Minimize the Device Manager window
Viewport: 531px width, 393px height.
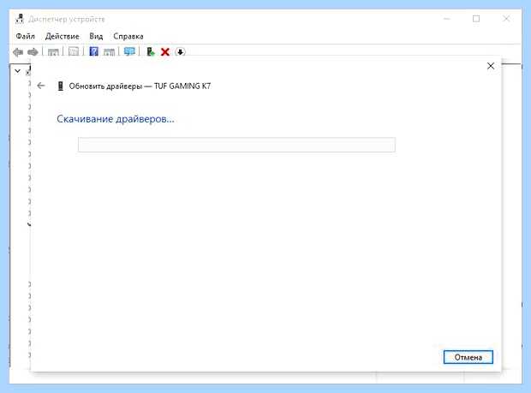pyautogui.click(x=447, y=19)
